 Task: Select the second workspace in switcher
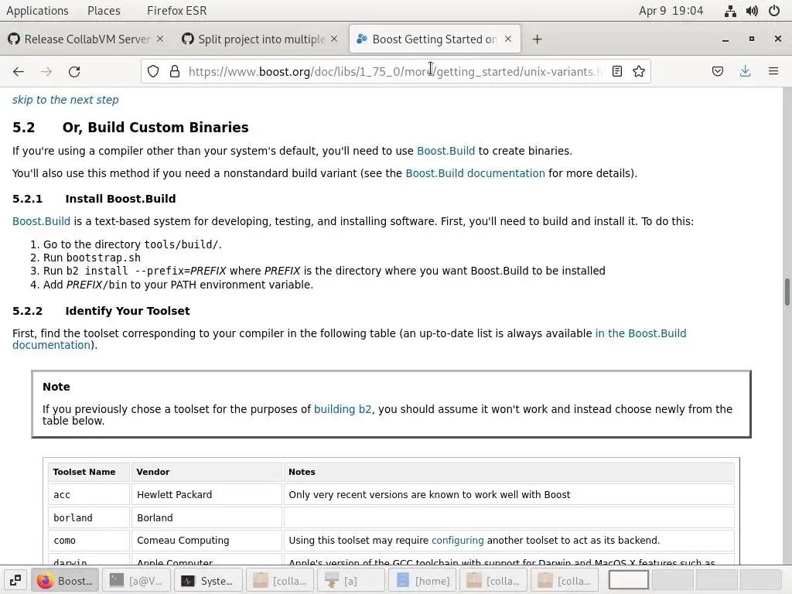672,580
